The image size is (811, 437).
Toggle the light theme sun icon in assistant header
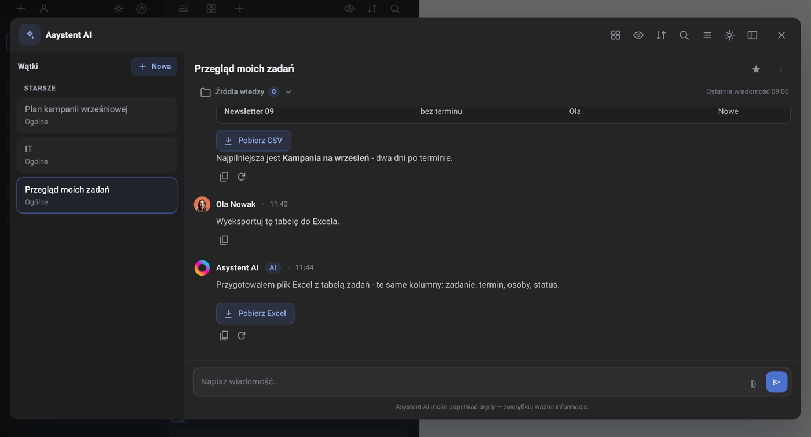tap(729, 35)
